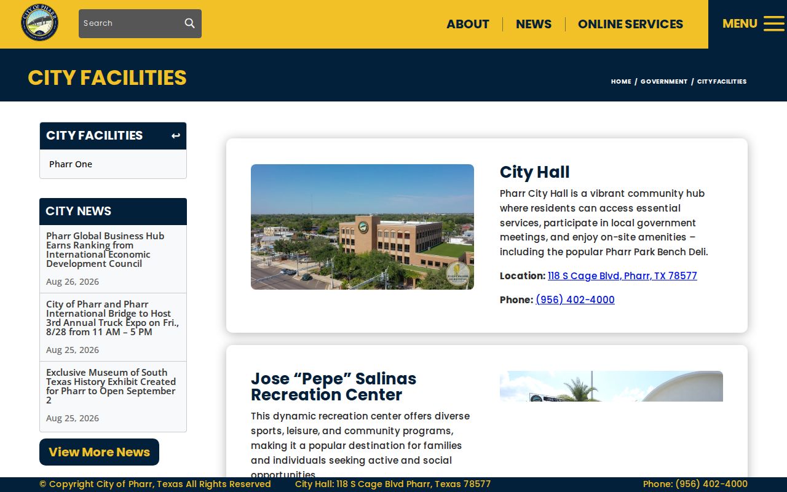The image size is (787, 492).
Task: Click the footer City Hall address text
Action: click(393, 484)
